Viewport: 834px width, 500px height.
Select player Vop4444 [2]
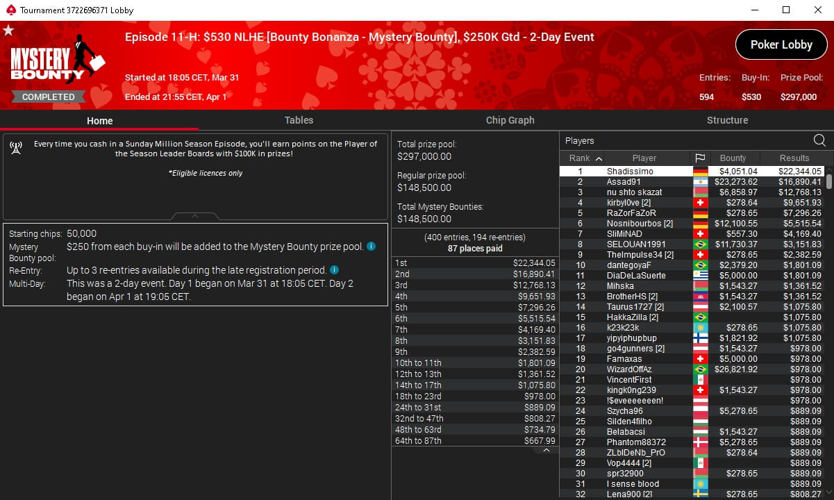tap(692, 463)
